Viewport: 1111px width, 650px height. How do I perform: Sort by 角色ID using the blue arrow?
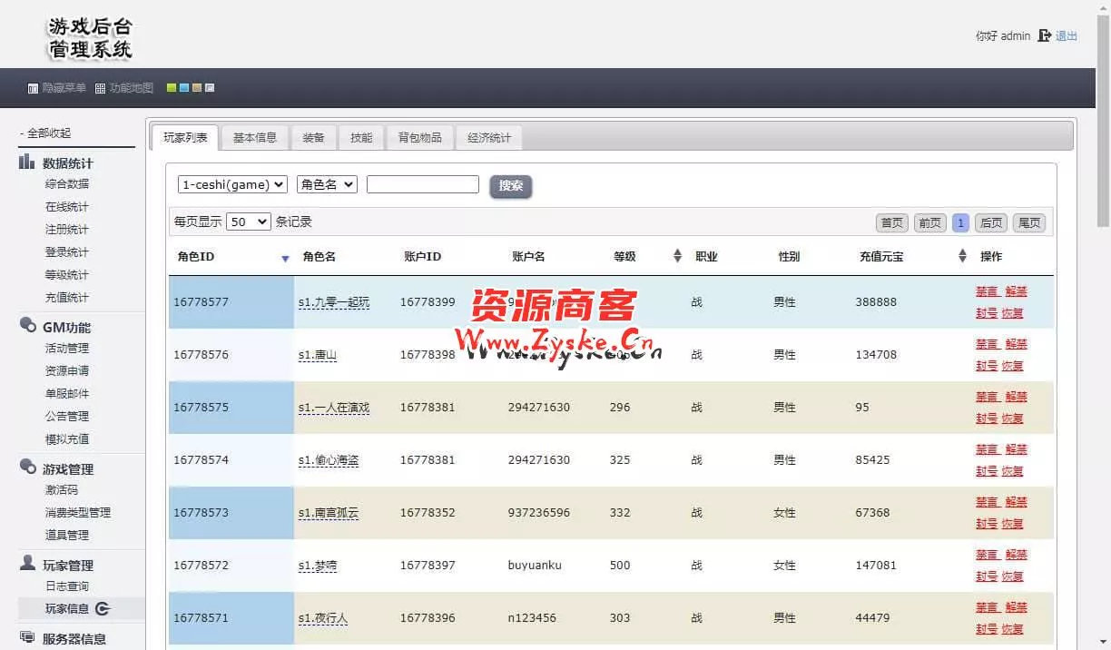click(285, 259)
